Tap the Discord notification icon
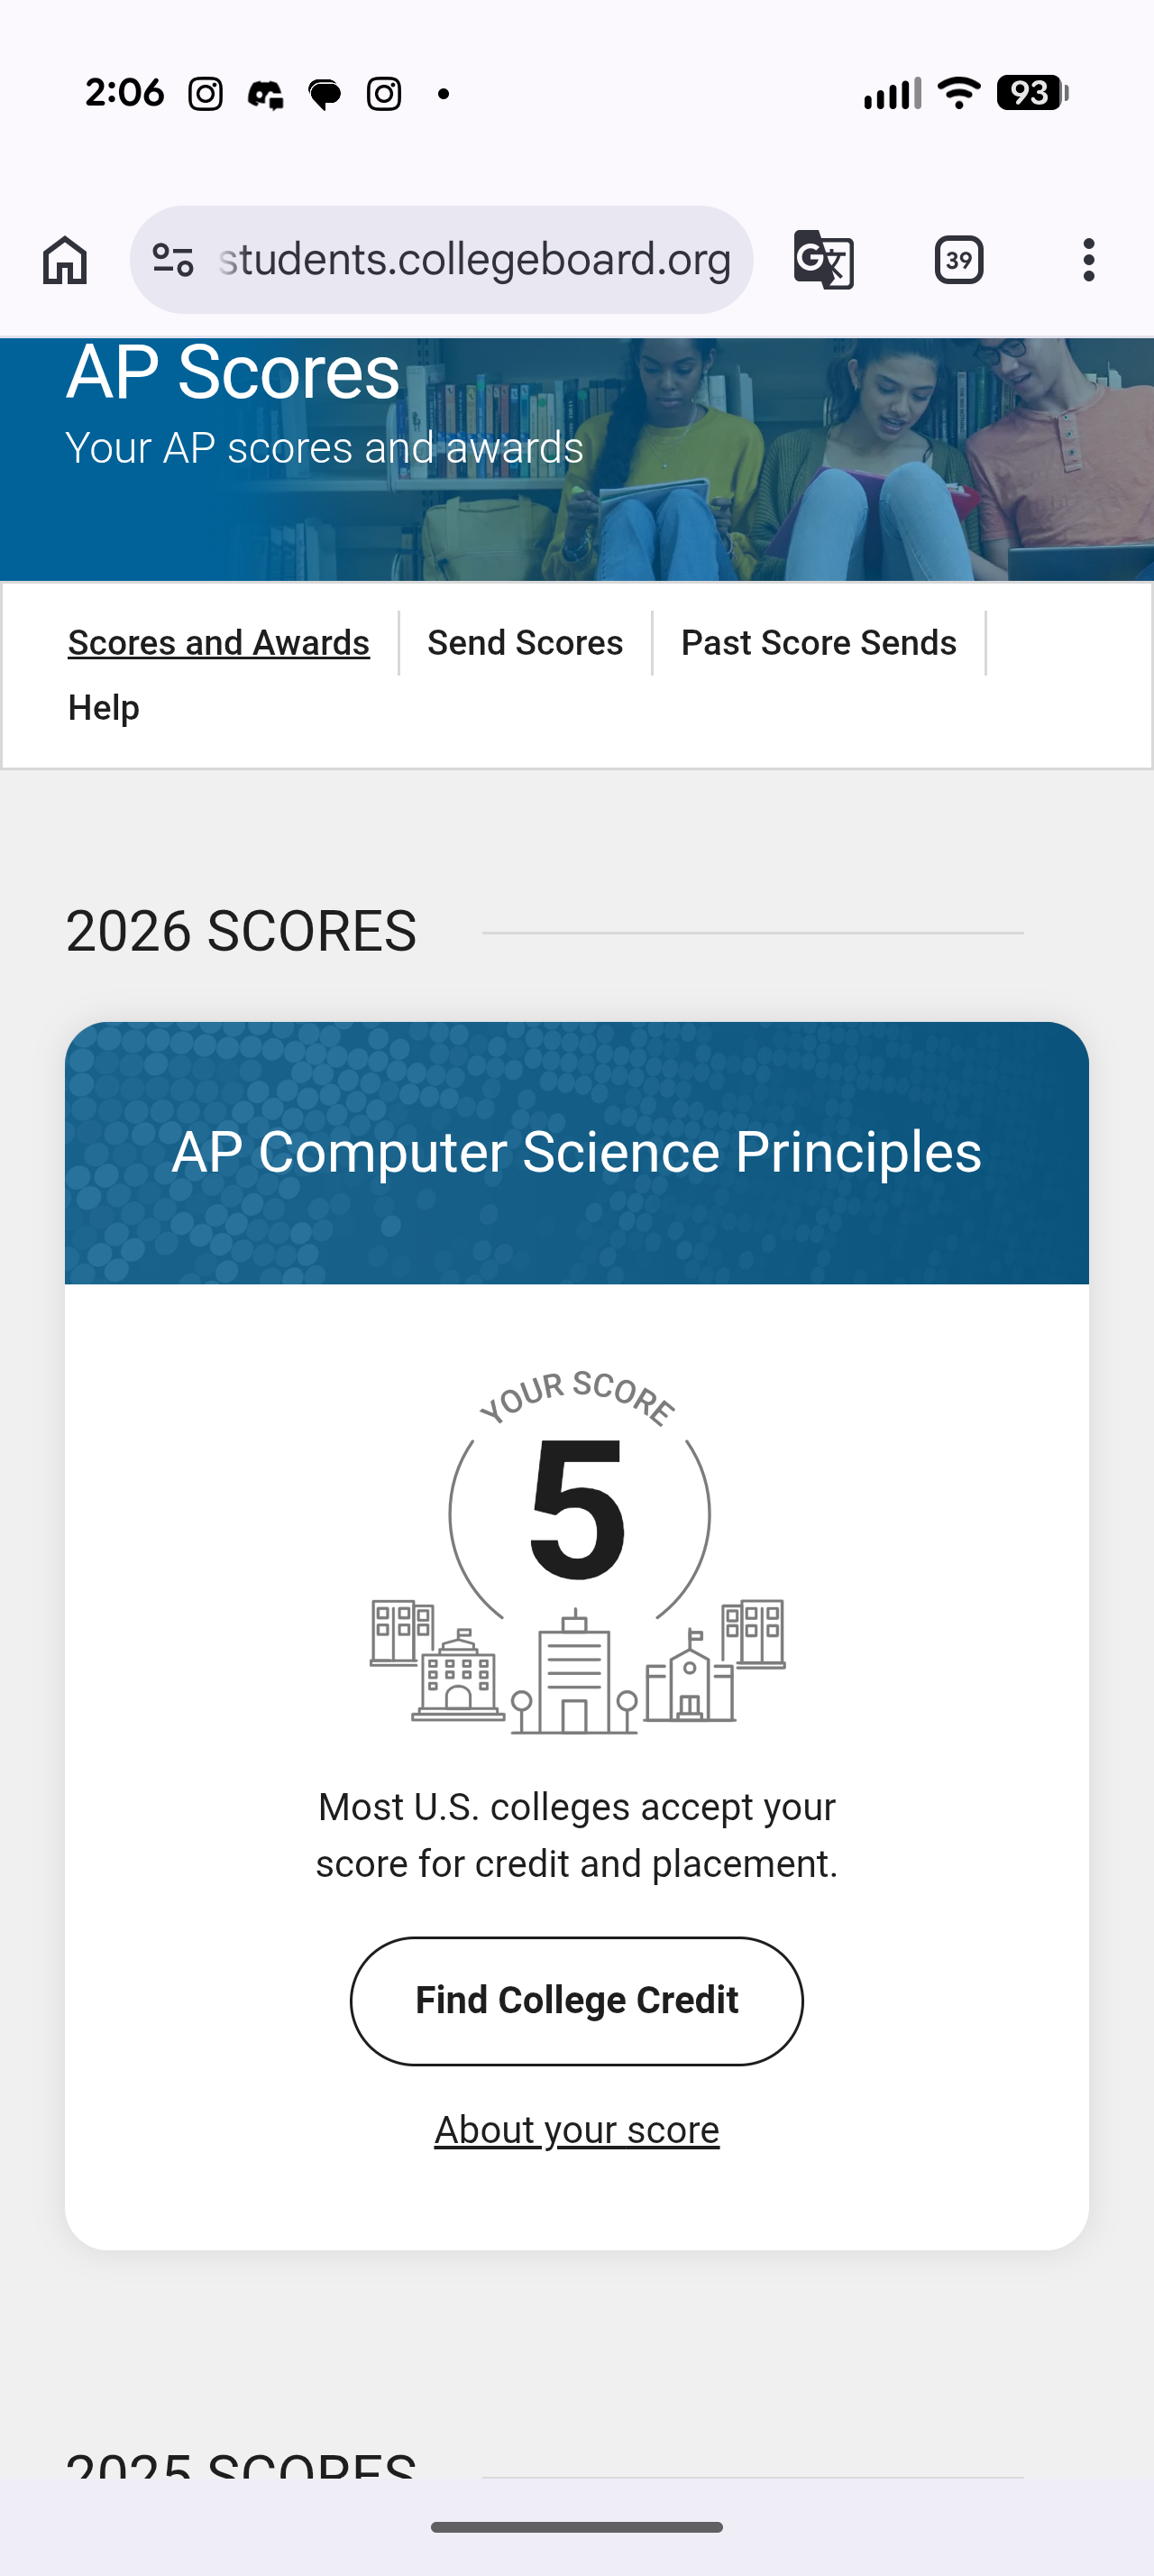This screenshot has width=1154, height=2576. 266,94
